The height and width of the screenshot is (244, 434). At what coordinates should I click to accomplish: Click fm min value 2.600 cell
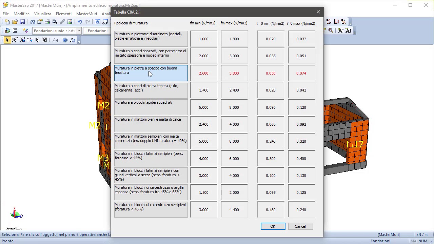point(204,73)
